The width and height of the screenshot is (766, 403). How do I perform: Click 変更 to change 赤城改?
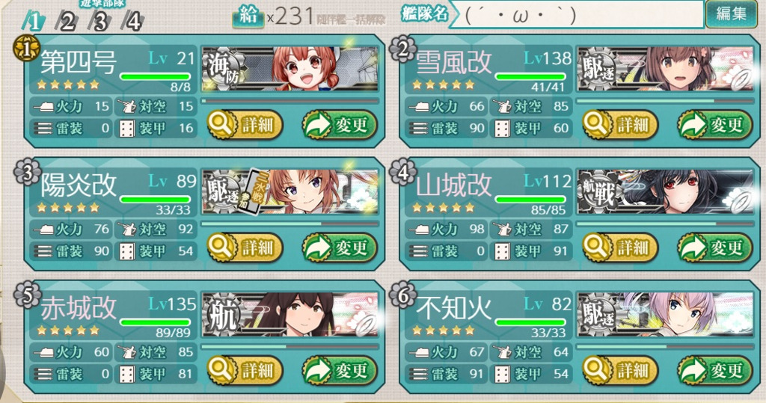click(x=340, y=371)
